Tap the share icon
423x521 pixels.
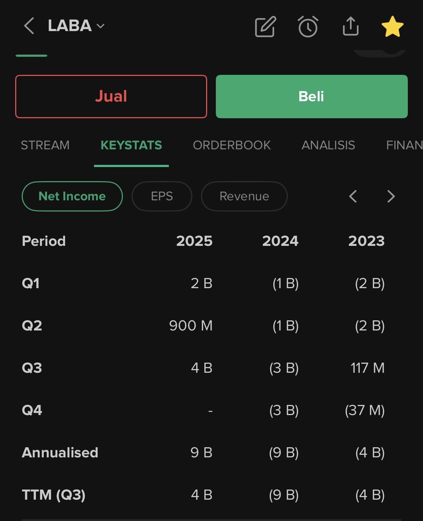click(x=350, y=26)
